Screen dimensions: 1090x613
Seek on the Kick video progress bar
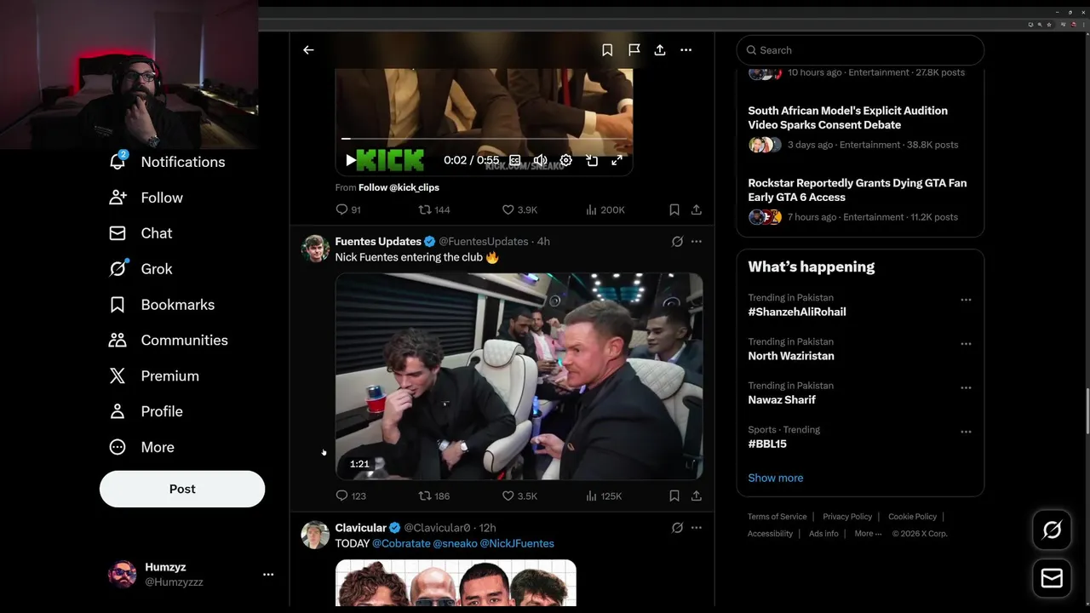(x=484, y=138)
